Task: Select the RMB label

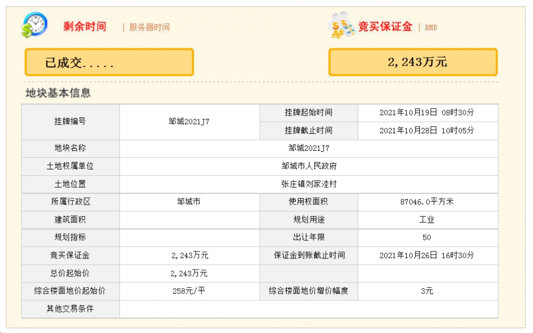Action: (431, 28)
